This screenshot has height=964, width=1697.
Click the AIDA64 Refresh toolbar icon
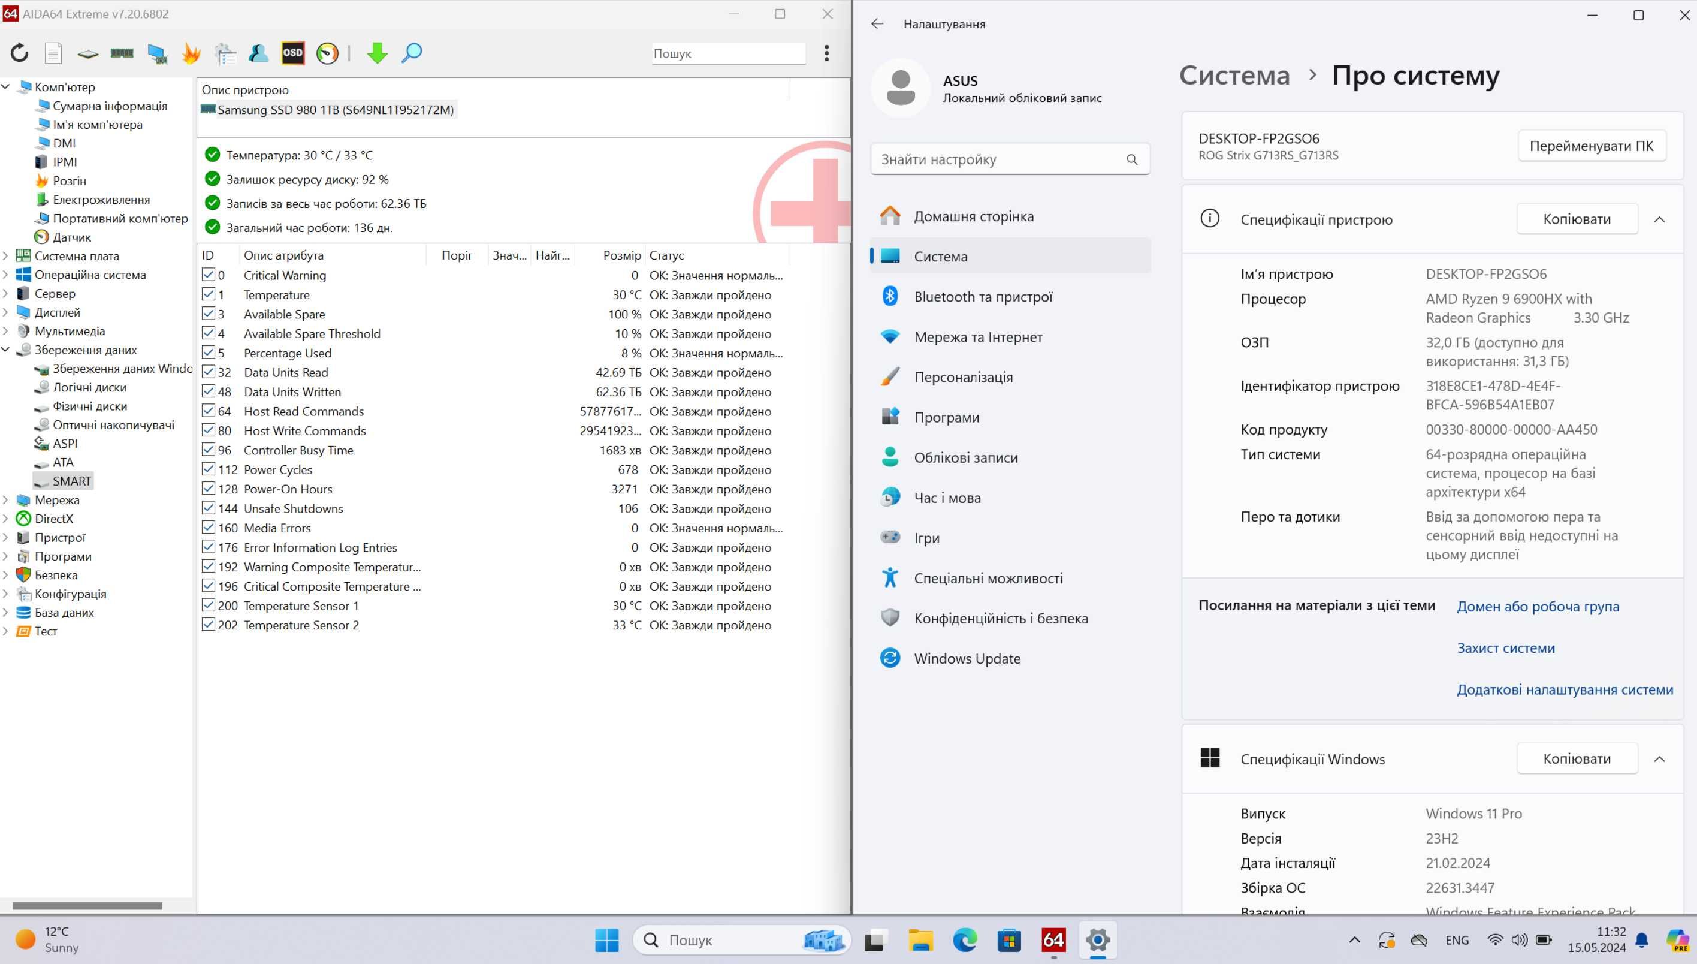pos(20,53)
